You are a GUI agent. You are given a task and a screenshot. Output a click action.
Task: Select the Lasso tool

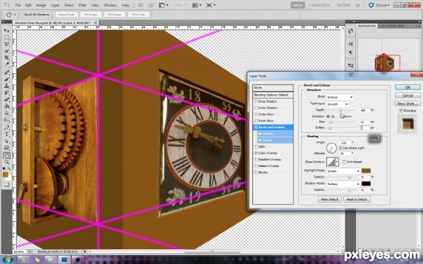[6, 44]
